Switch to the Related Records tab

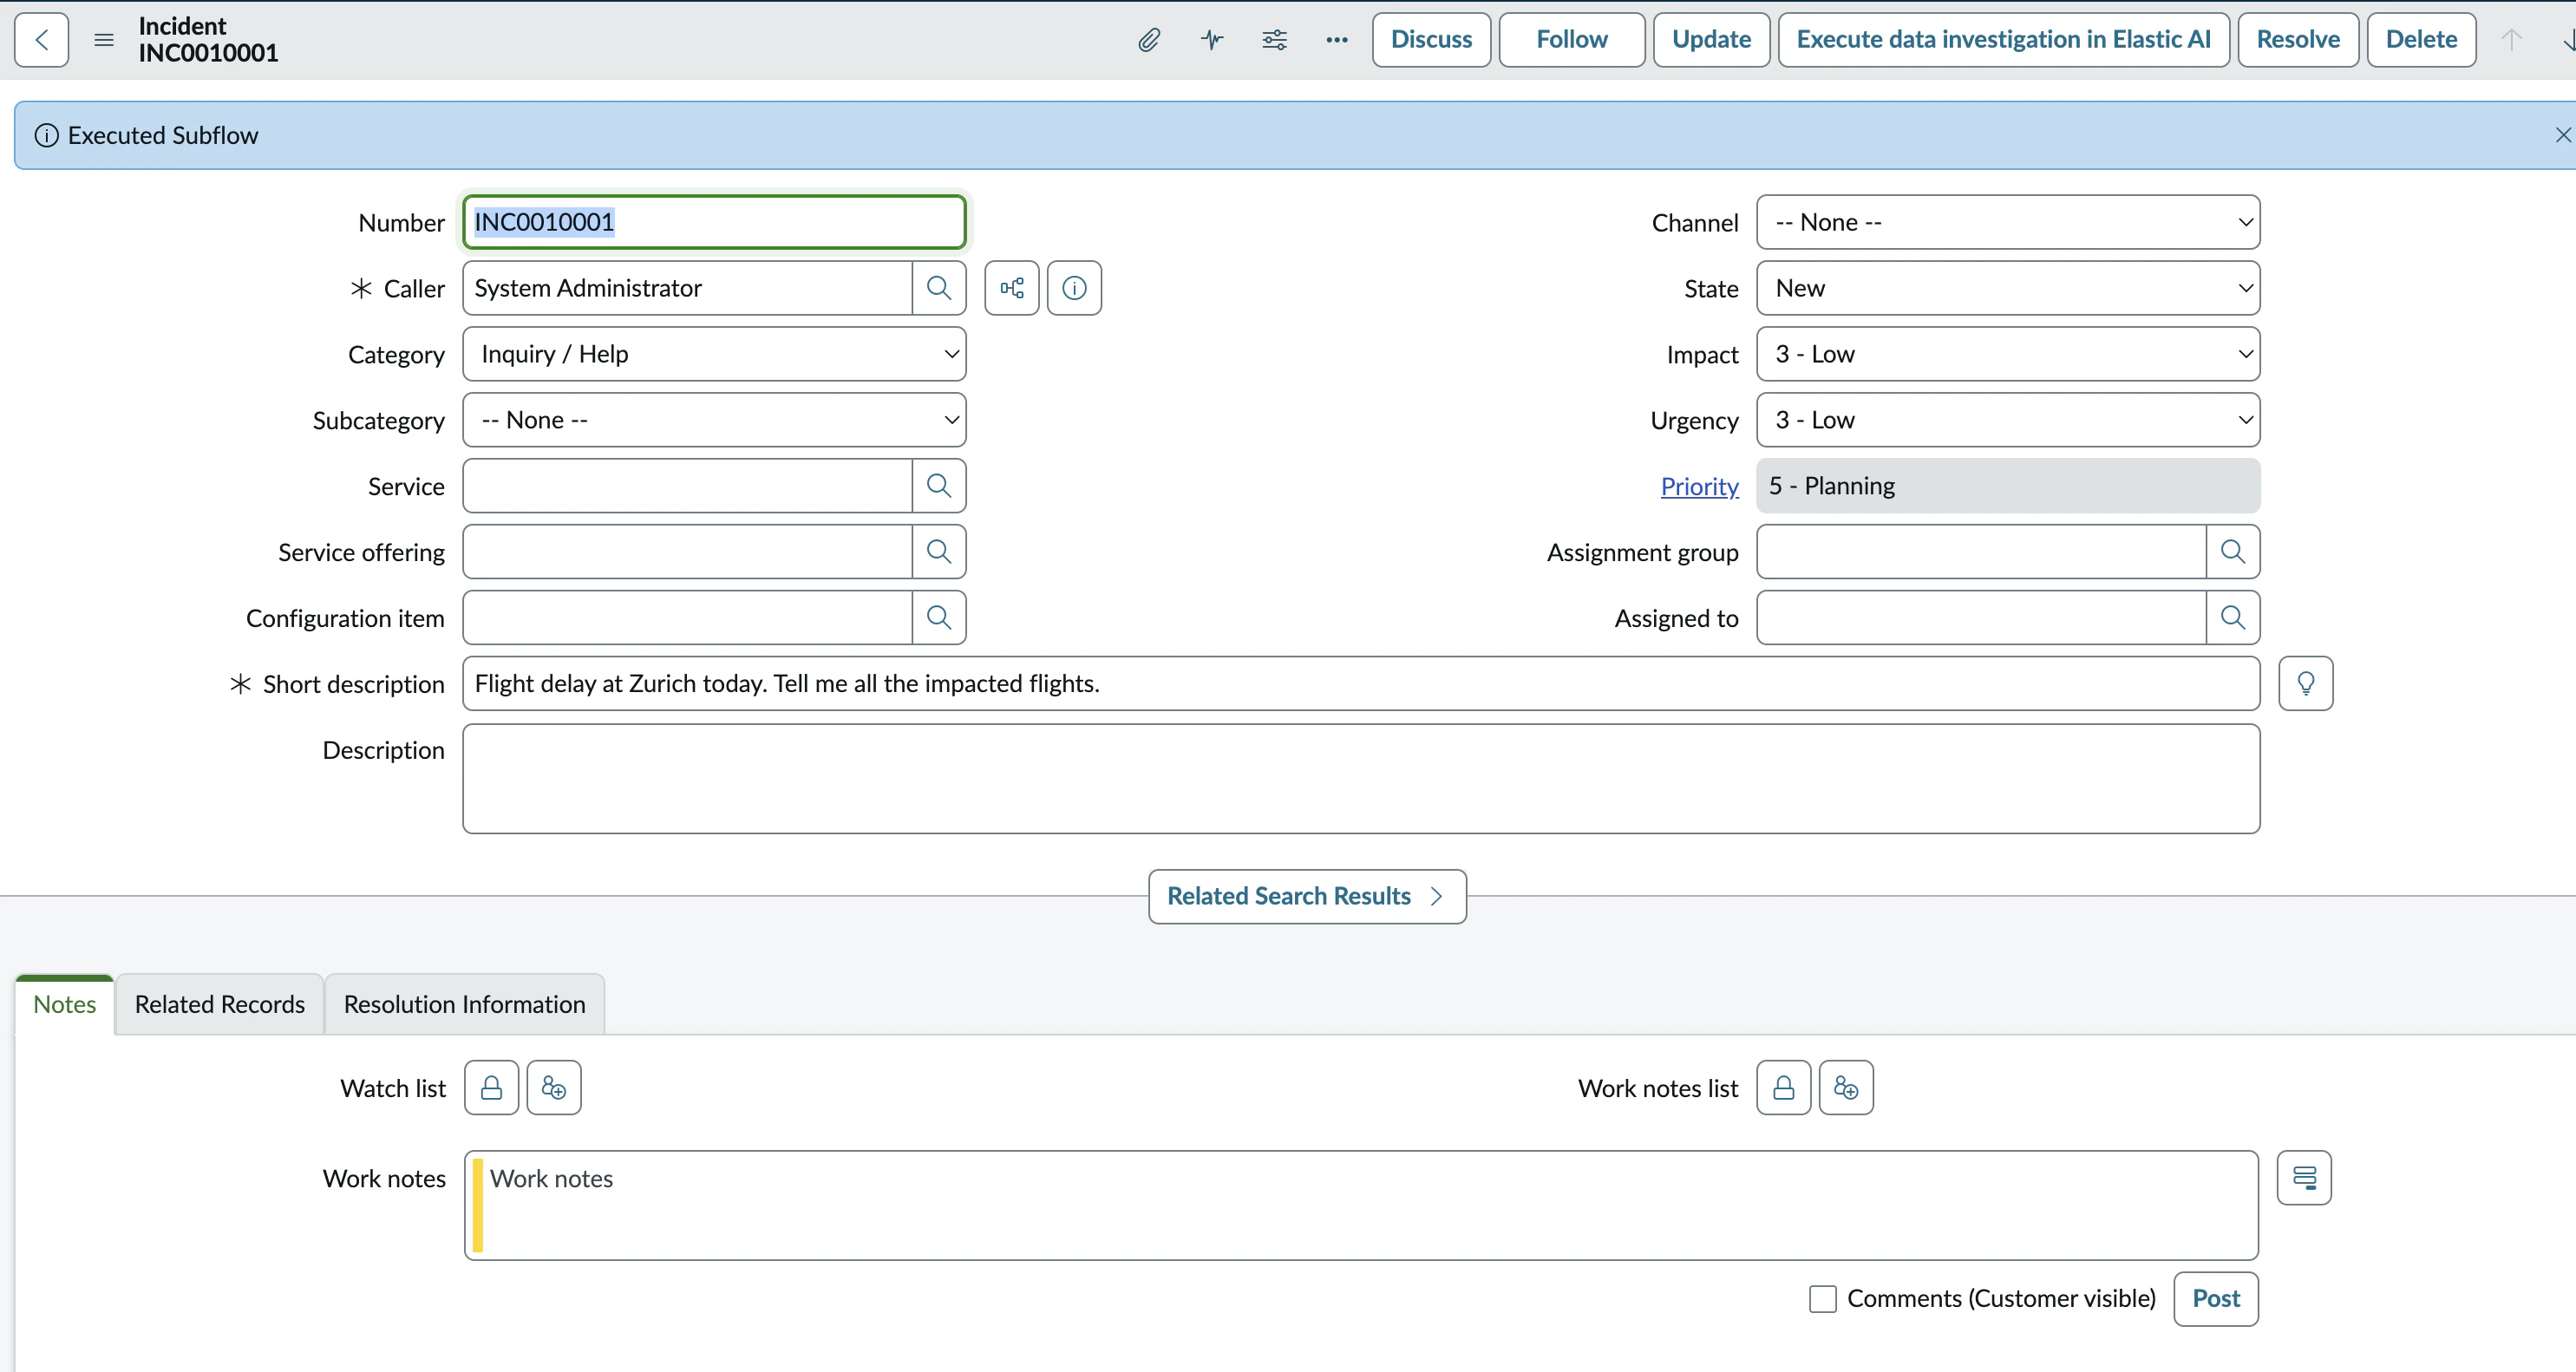(x=219, y=1004)
